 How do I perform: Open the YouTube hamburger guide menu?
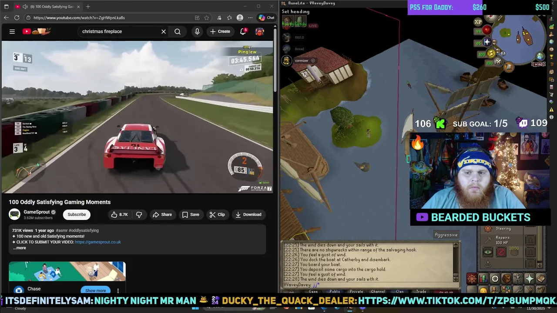[x=12, y=31]
